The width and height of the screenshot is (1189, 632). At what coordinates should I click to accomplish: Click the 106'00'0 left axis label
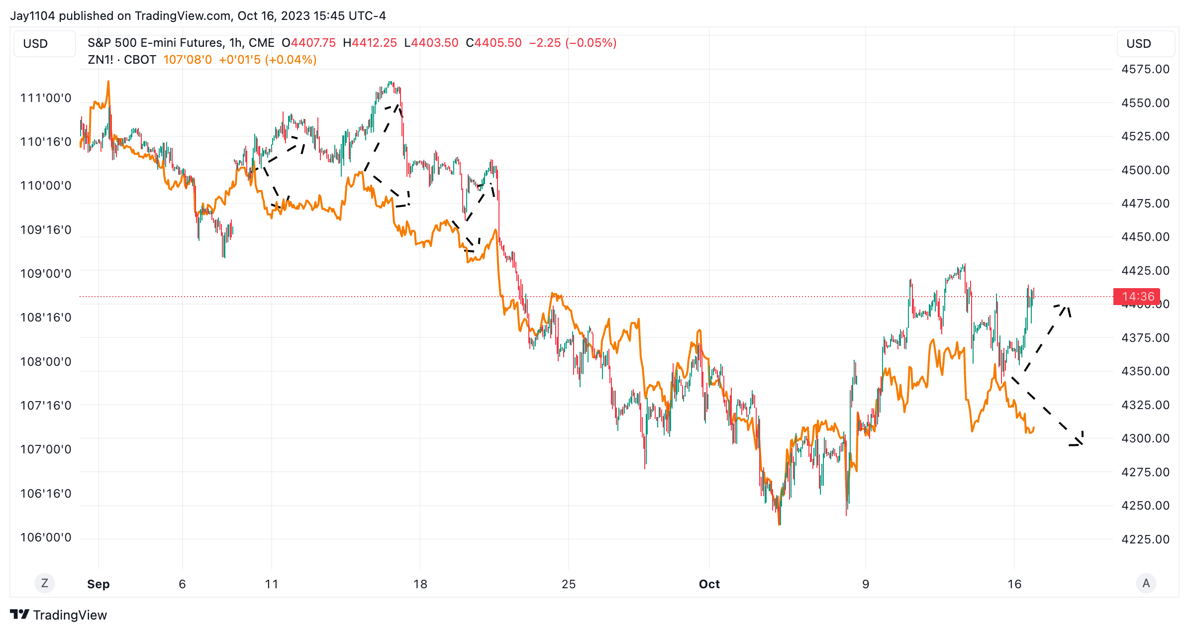tap(46, 537)
